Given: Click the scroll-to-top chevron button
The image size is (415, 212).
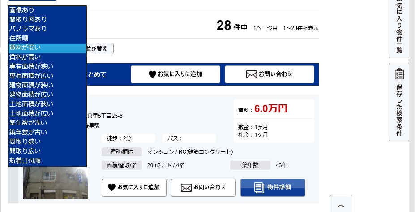Looking at the screenshot, I should point(341,205).
